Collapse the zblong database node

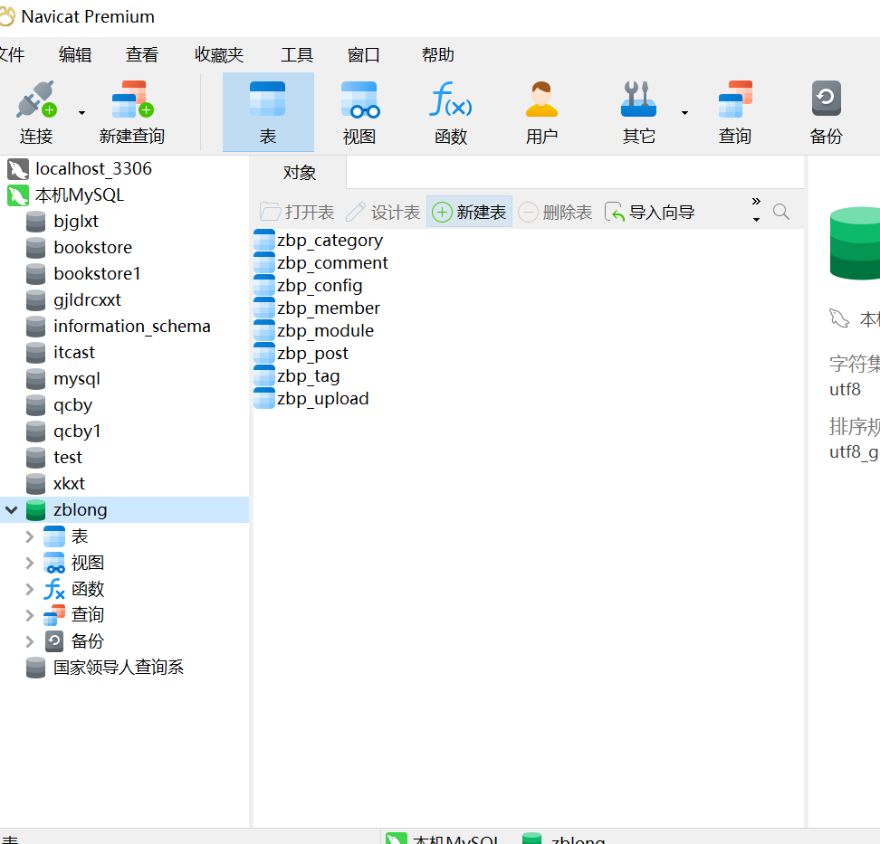(12, 510)
